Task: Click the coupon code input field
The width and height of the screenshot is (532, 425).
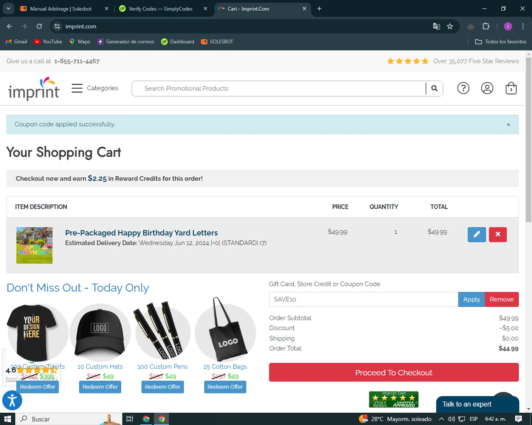Action: tap(364, 299)
